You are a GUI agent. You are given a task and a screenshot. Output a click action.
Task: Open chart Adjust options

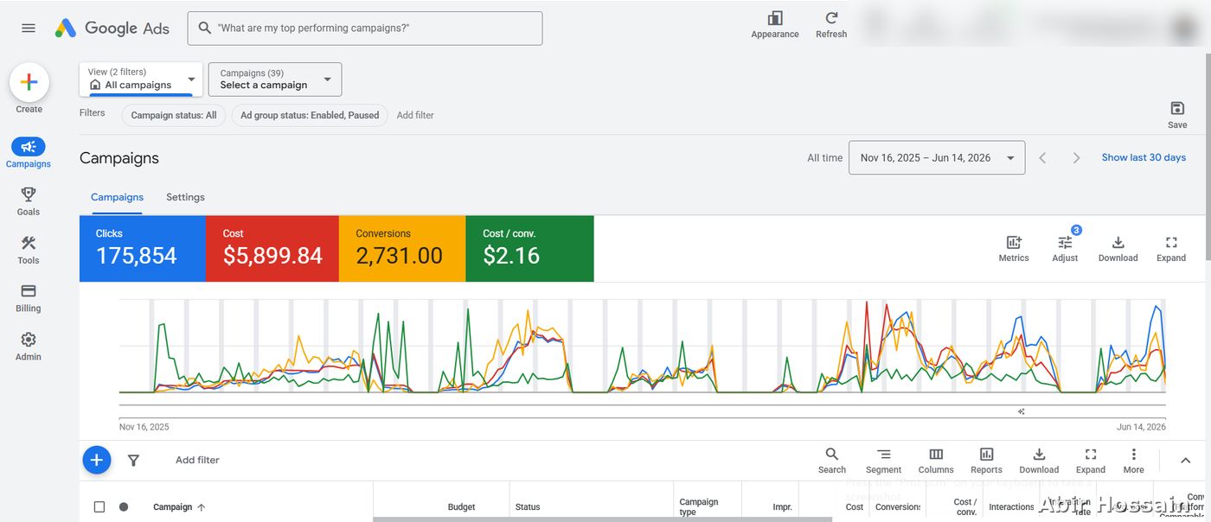tap(1065, 248)
